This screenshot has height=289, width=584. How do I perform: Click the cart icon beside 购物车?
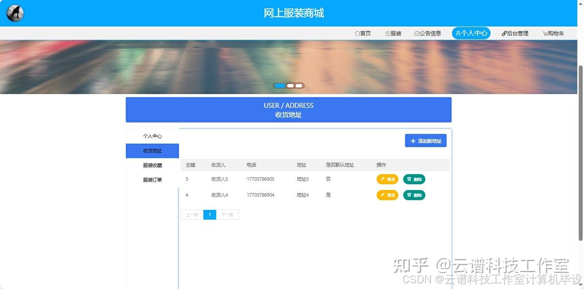click(x=545, y=34)
